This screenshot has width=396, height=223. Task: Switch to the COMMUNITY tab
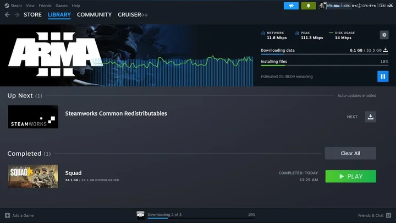[x=94, y=15]
